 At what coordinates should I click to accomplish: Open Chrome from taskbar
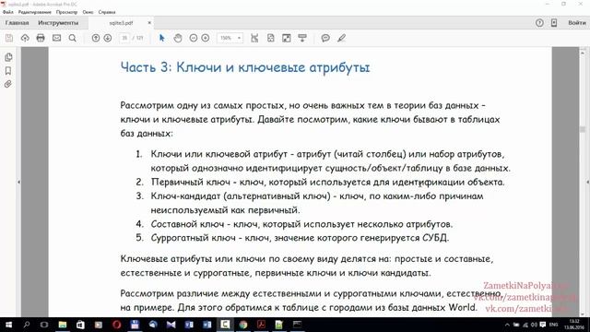[243, 325]
